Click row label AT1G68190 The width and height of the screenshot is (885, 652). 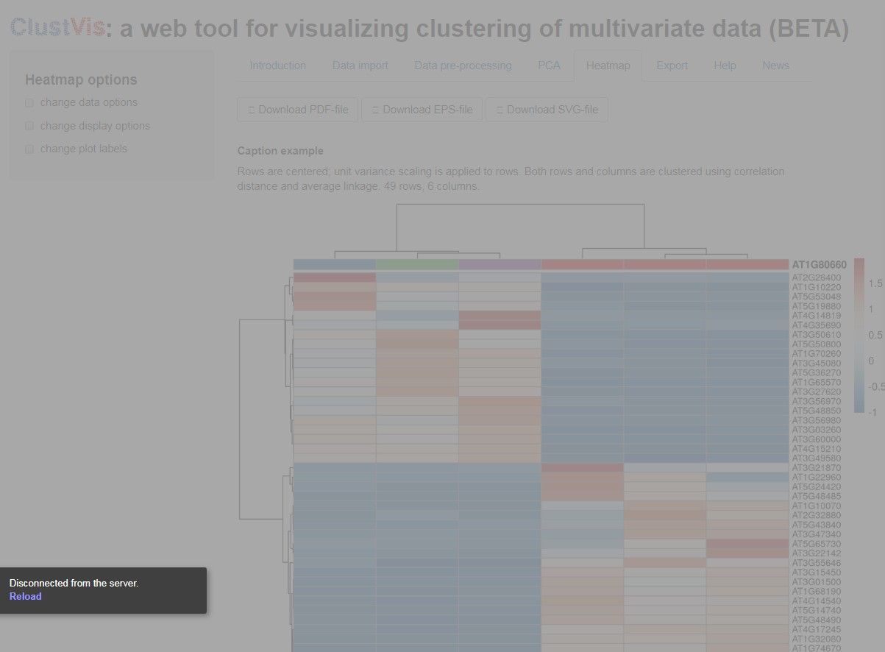tap(816, 592)
